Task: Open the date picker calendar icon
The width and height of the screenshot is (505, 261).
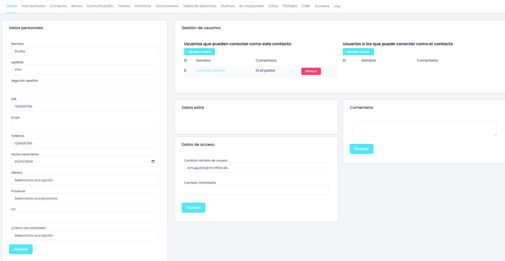Action: [153, 162]
